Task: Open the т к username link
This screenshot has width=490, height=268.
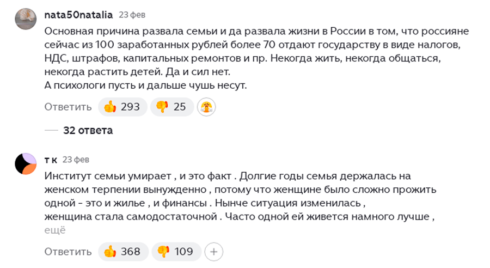Action: 51,160
